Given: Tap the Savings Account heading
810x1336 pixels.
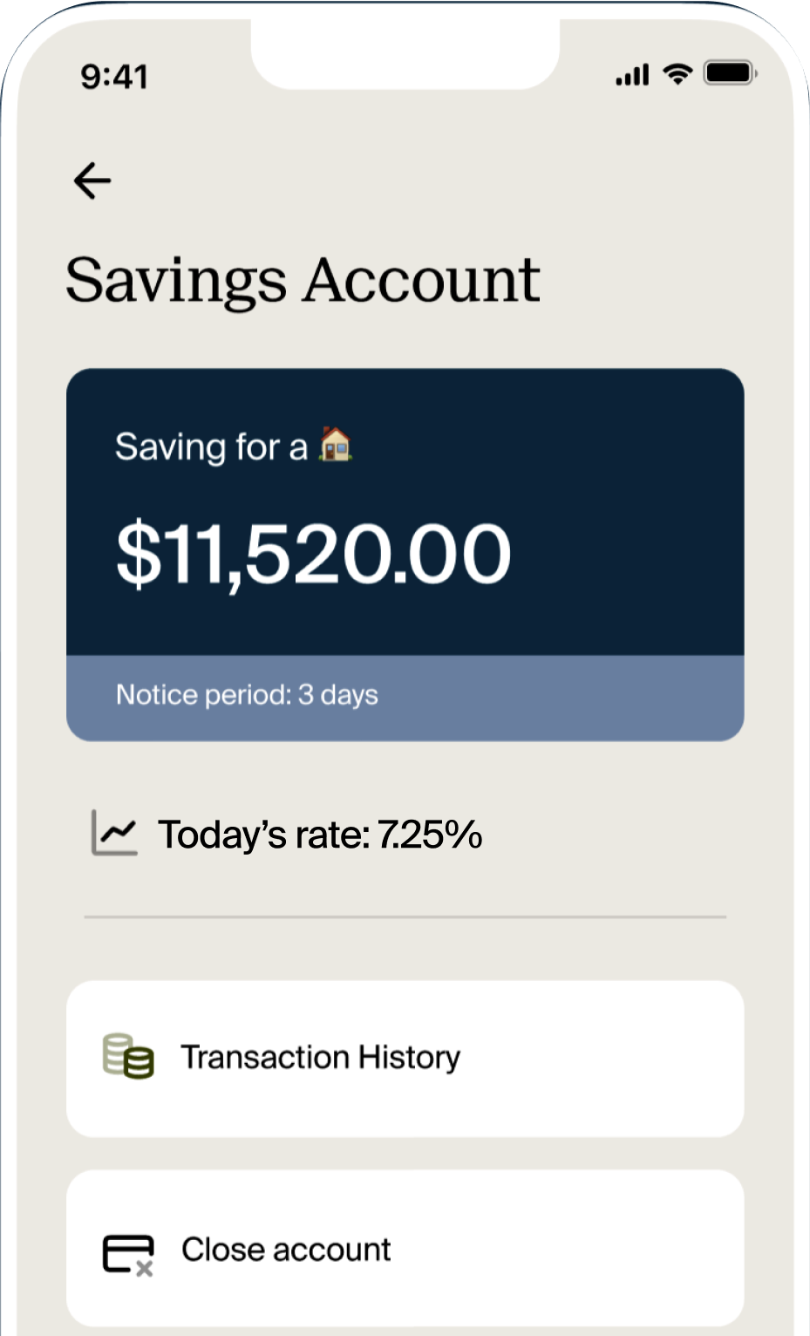Looking at the screenshot, I should (303, 280).
